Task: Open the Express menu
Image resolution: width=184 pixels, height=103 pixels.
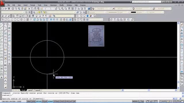Action: click(83, 5)
